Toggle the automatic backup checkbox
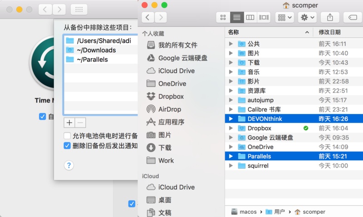 pos(42,117)
